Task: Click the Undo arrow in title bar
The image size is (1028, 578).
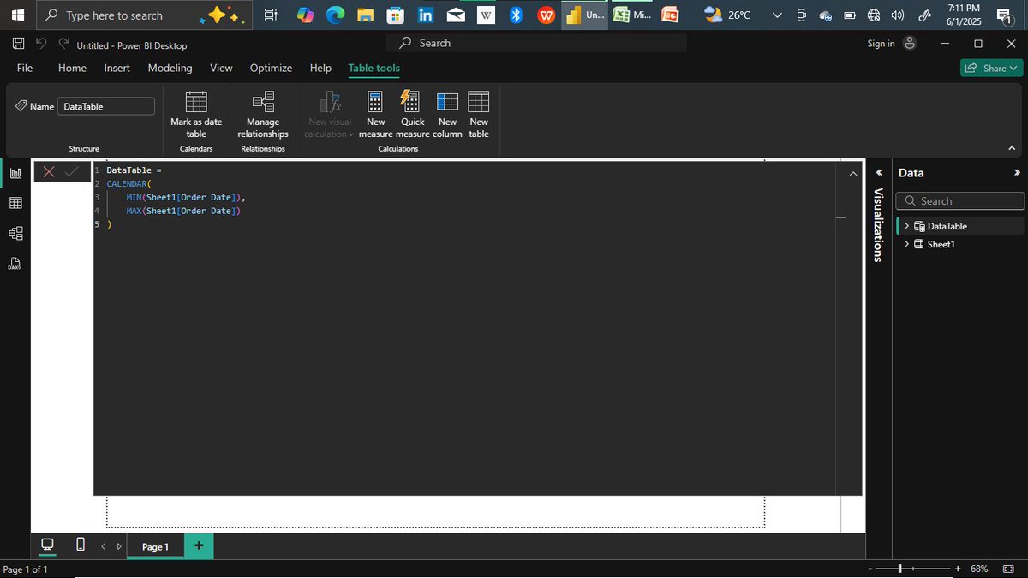Action: click(41, 44)
